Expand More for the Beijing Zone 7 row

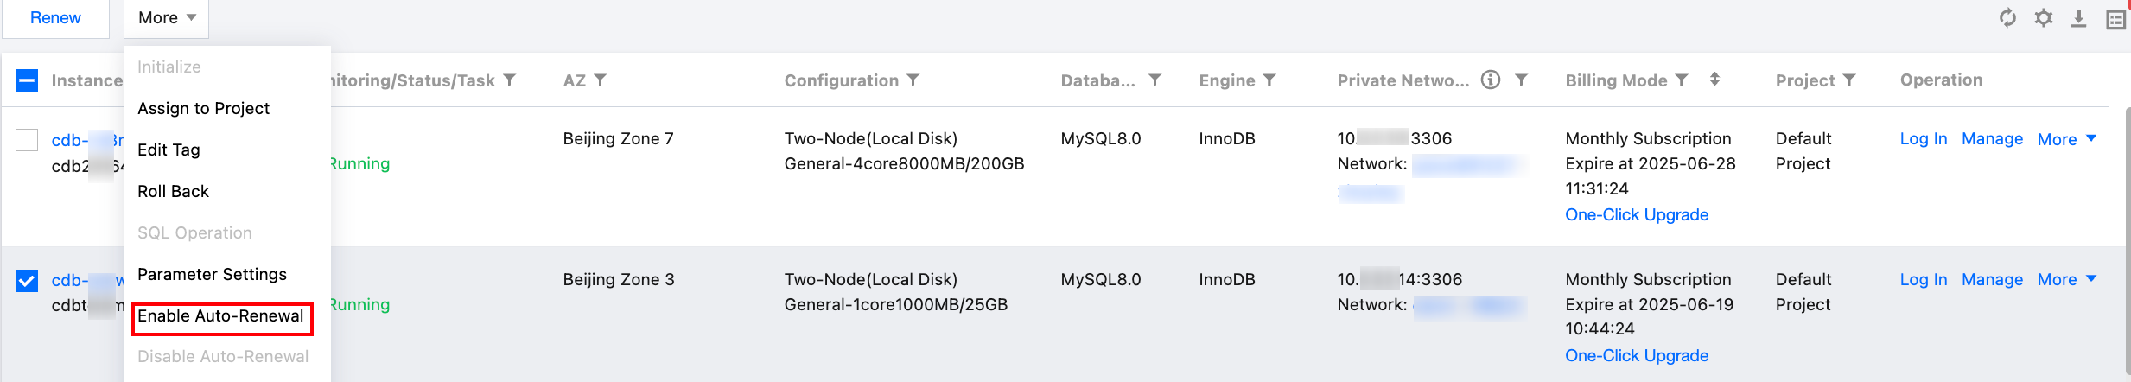click(x=2066, y=139)
